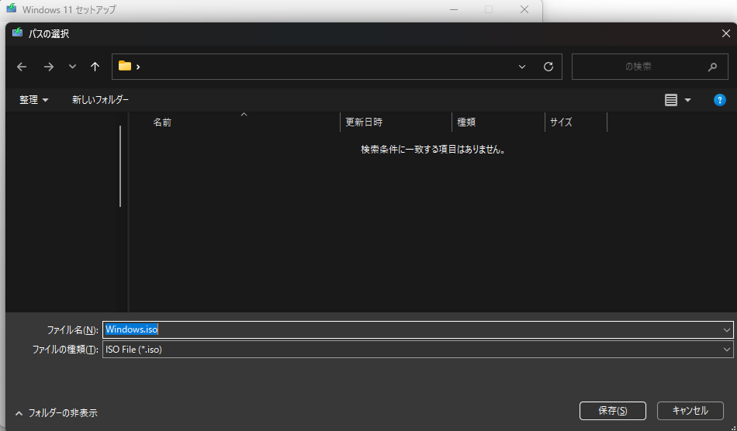Viewport: 737px width, 431px height.
Task: Click the Forward navigation arrow
Action: click(x=48, y=67)
